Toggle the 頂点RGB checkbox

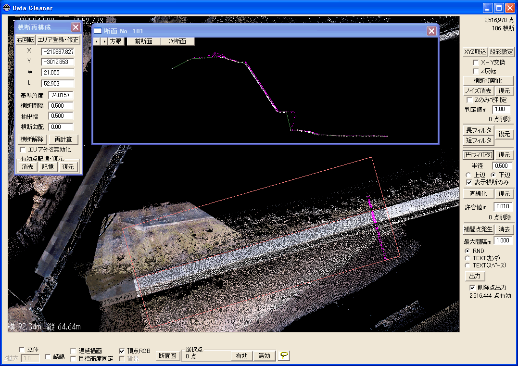pos(122,351)
